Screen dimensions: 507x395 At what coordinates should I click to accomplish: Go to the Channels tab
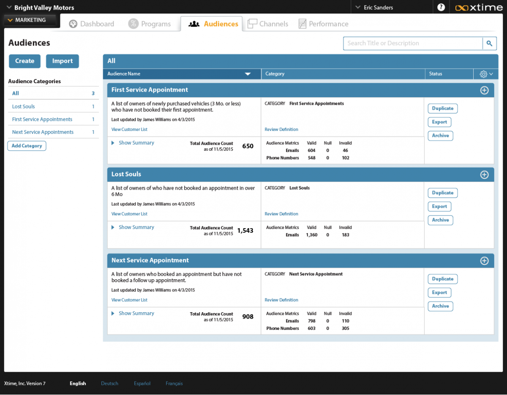(x=268, y=24)
